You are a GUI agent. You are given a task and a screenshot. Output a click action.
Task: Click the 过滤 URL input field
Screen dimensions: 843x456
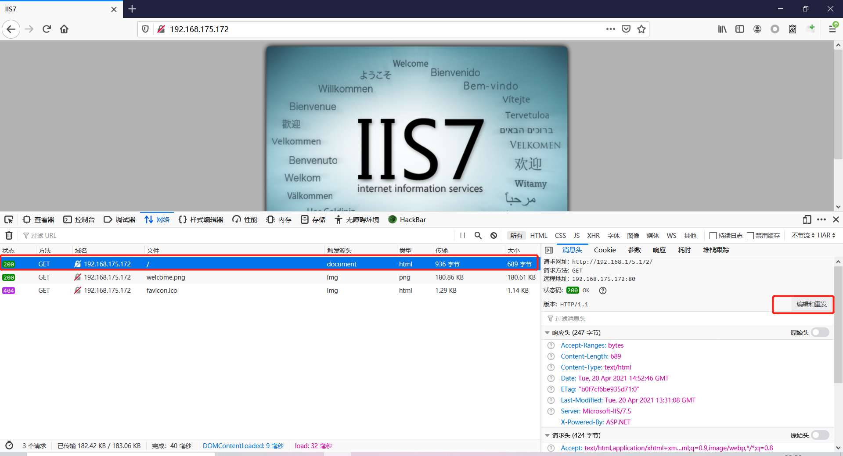click(x=237, y=235)
